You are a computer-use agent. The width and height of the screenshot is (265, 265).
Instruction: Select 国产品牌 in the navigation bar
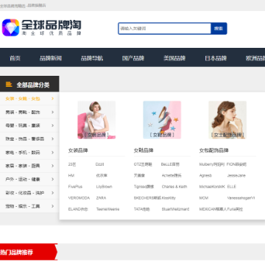pos(133,58)
